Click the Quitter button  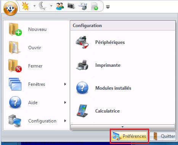pyautogui.click(x=163, y=136)
